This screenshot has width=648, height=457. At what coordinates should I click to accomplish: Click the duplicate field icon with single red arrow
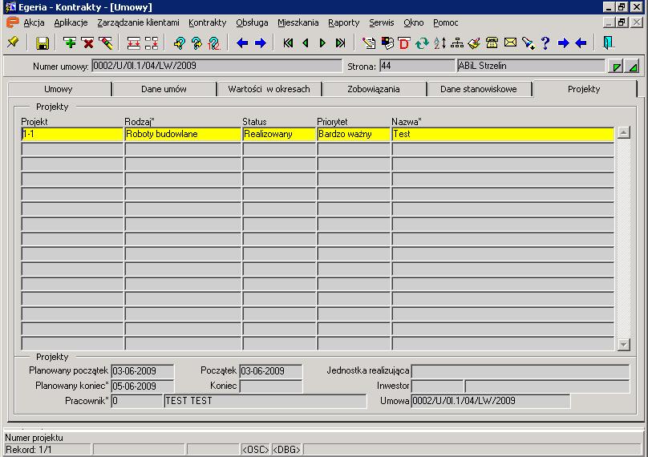[152, 43]
